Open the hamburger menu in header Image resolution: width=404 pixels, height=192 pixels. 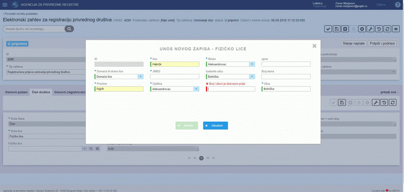tap(5, 4)
